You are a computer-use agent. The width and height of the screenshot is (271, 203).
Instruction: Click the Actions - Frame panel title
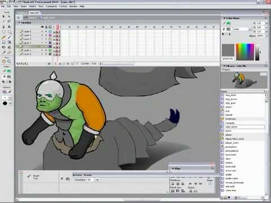[x=82, y=175]
